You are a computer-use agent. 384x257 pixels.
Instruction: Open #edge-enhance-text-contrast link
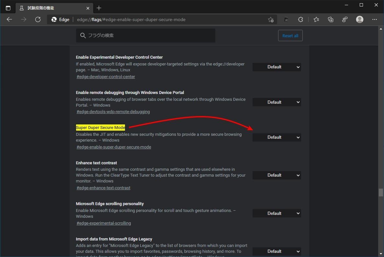pos(103,188)
